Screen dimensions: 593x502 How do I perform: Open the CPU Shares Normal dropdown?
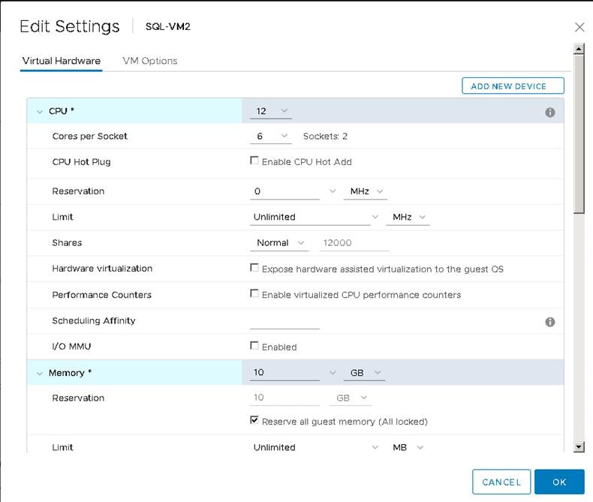pos(278,242)
